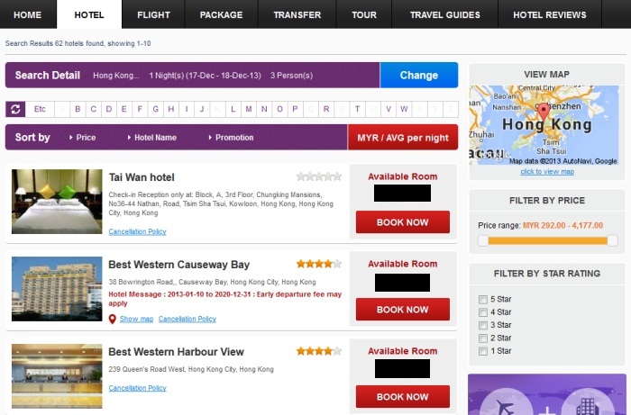Filter hotels by Etc
The image size is (631, 415).
(x=40, y=109)
